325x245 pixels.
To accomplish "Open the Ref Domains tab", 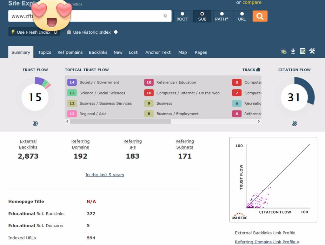I will 70,52.
